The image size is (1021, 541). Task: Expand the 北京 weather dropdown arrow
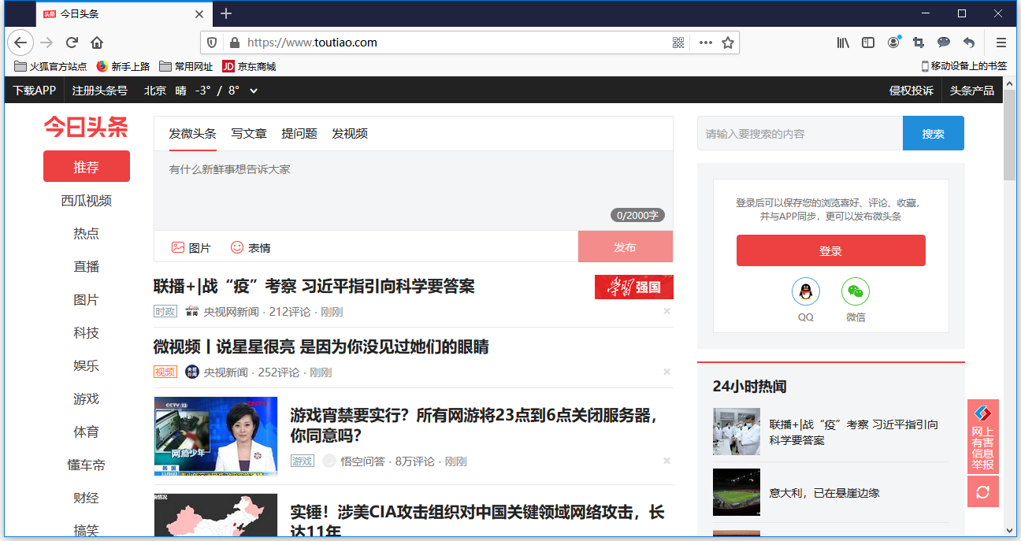point(254,91)
